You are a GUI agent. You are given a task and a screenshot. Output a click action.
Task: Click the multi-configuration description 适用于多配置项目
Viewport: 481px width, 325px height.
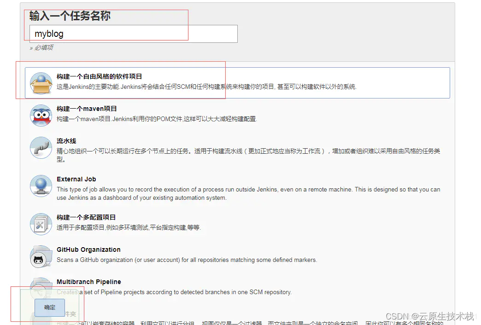129,227
